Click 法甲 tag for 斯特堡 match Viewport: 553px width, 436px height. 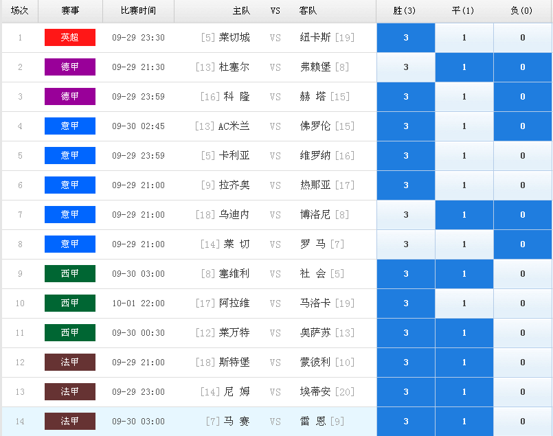tap(70, 362)
